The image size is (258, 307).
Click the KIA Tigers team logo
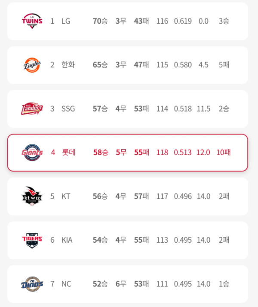point(32,240)
